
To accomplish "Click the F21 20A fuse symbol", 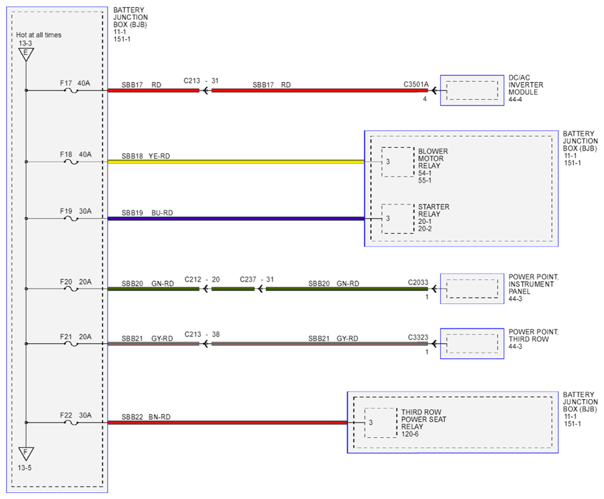I will (71, 344).
